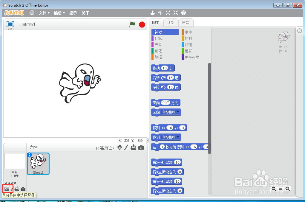This screenshot has height=202, width=305.
Task: Click the globe language icon
Action: [x=32, y=13]
